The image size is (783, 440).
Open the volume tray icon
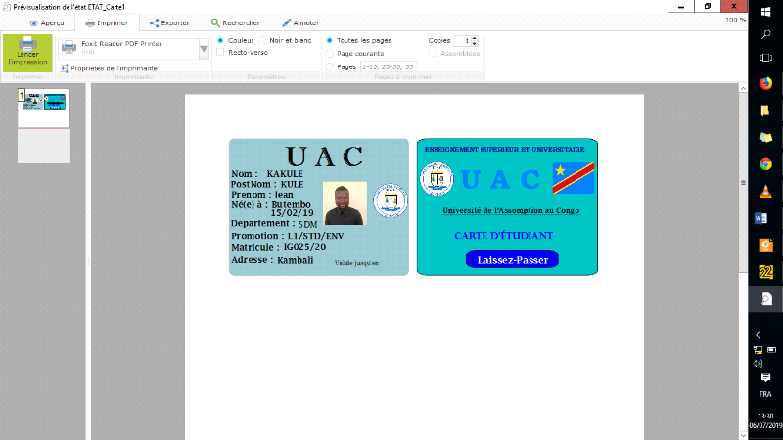tap(758, 363)
